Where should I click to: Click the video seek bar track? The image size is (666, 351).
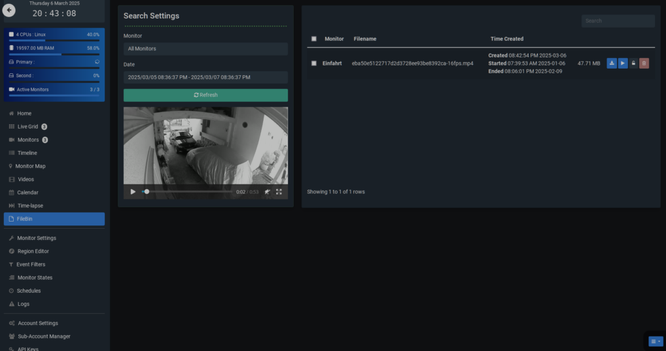pyautogui.click(x=190, y=192)
